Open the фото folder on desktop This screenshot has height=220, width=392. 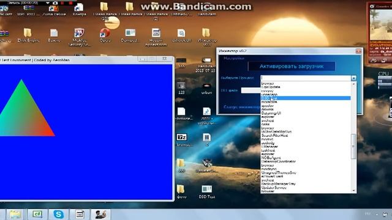click(x=181, y=191)
